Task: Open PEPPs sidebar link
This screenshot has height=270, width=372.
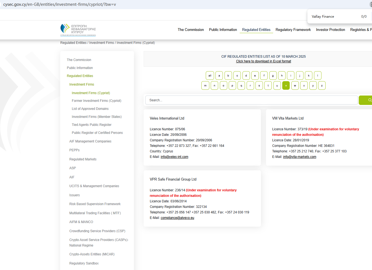Action: coord(75,150)
